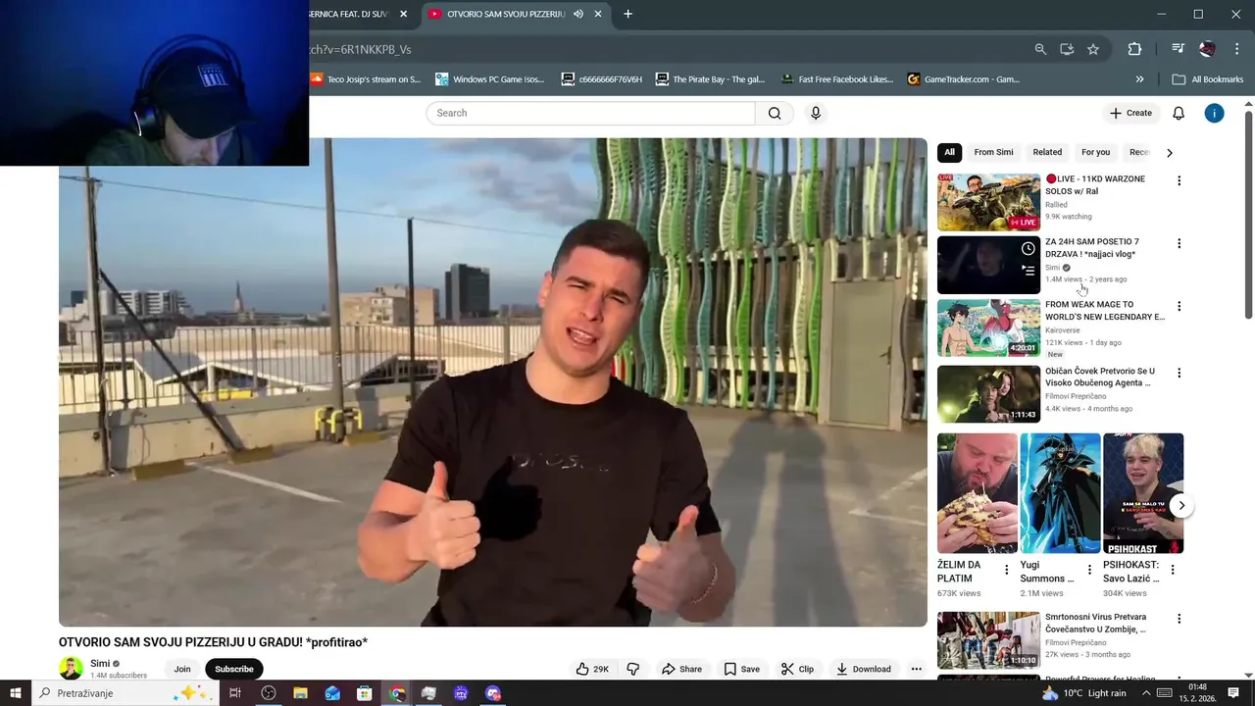The width and height of the screenshot is (1255, 706).
Task: Open more actions under the video
Action: tap(916, 669)
